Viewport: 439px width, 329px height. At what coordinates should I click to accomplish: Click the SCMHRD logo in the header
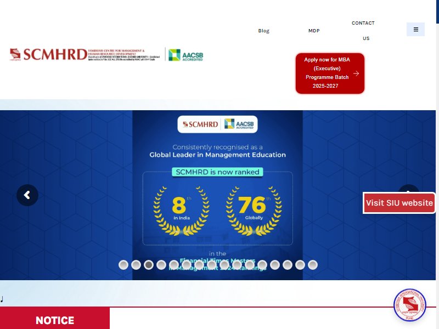pyautogui.click(x=85, y=54)
